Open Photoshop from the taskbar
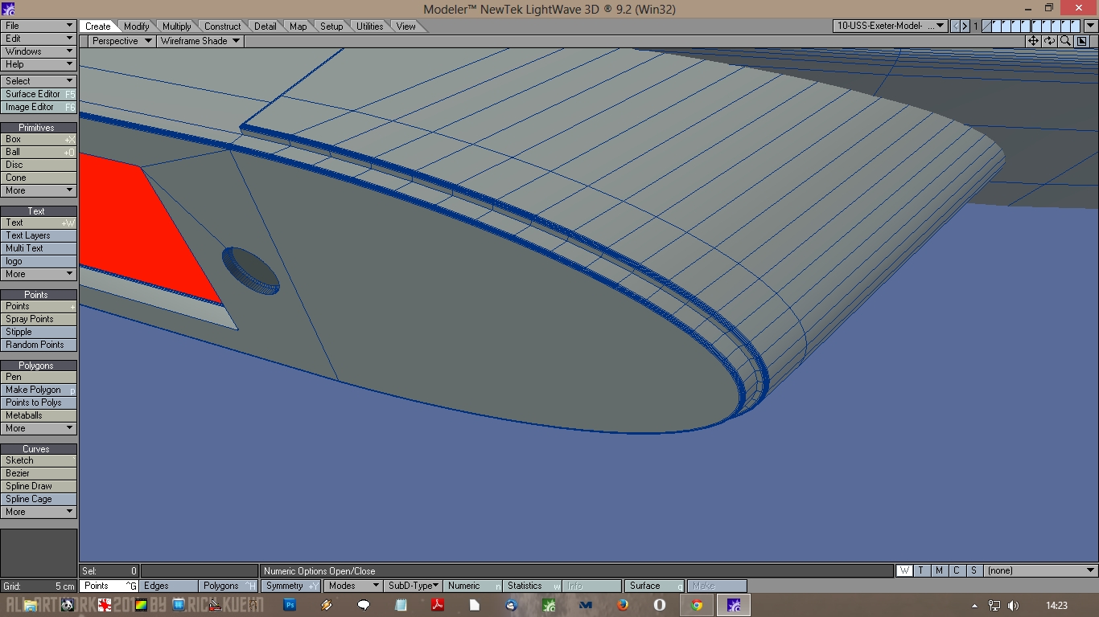 pos(290,605)
